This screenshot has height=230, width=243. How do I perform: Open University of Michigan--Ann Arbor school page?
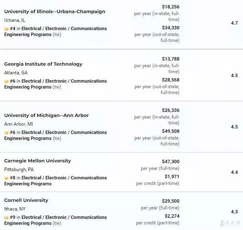47,115
